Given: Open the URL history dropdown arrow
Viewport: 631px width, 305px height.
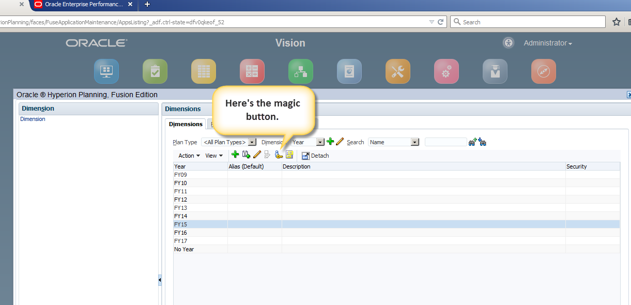Looking at the screenshot, I should click(x=432, y=22).
